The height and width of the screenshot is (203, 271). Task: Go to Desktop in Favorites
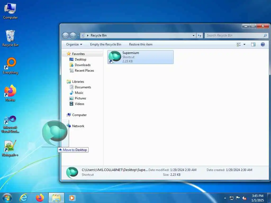pos(80,59)
